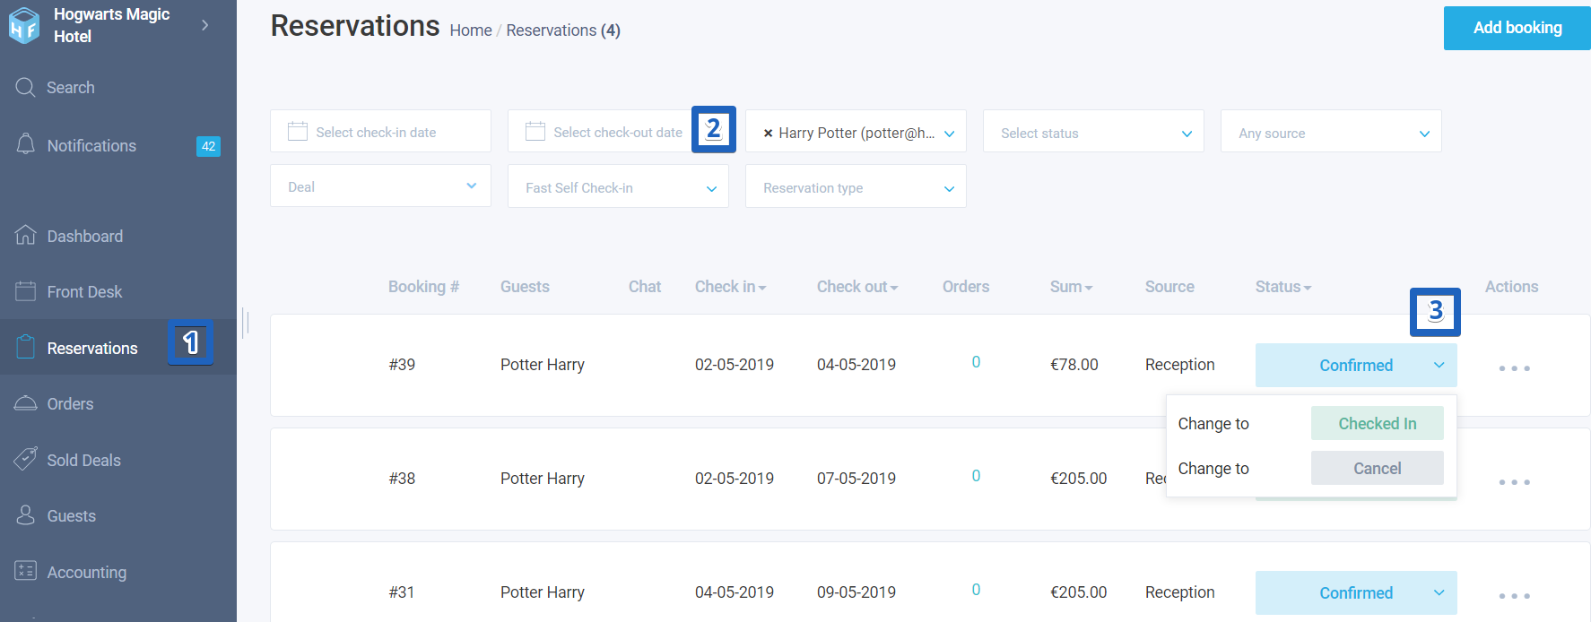Click the €78.00 sum cell

click(1074, 365)
